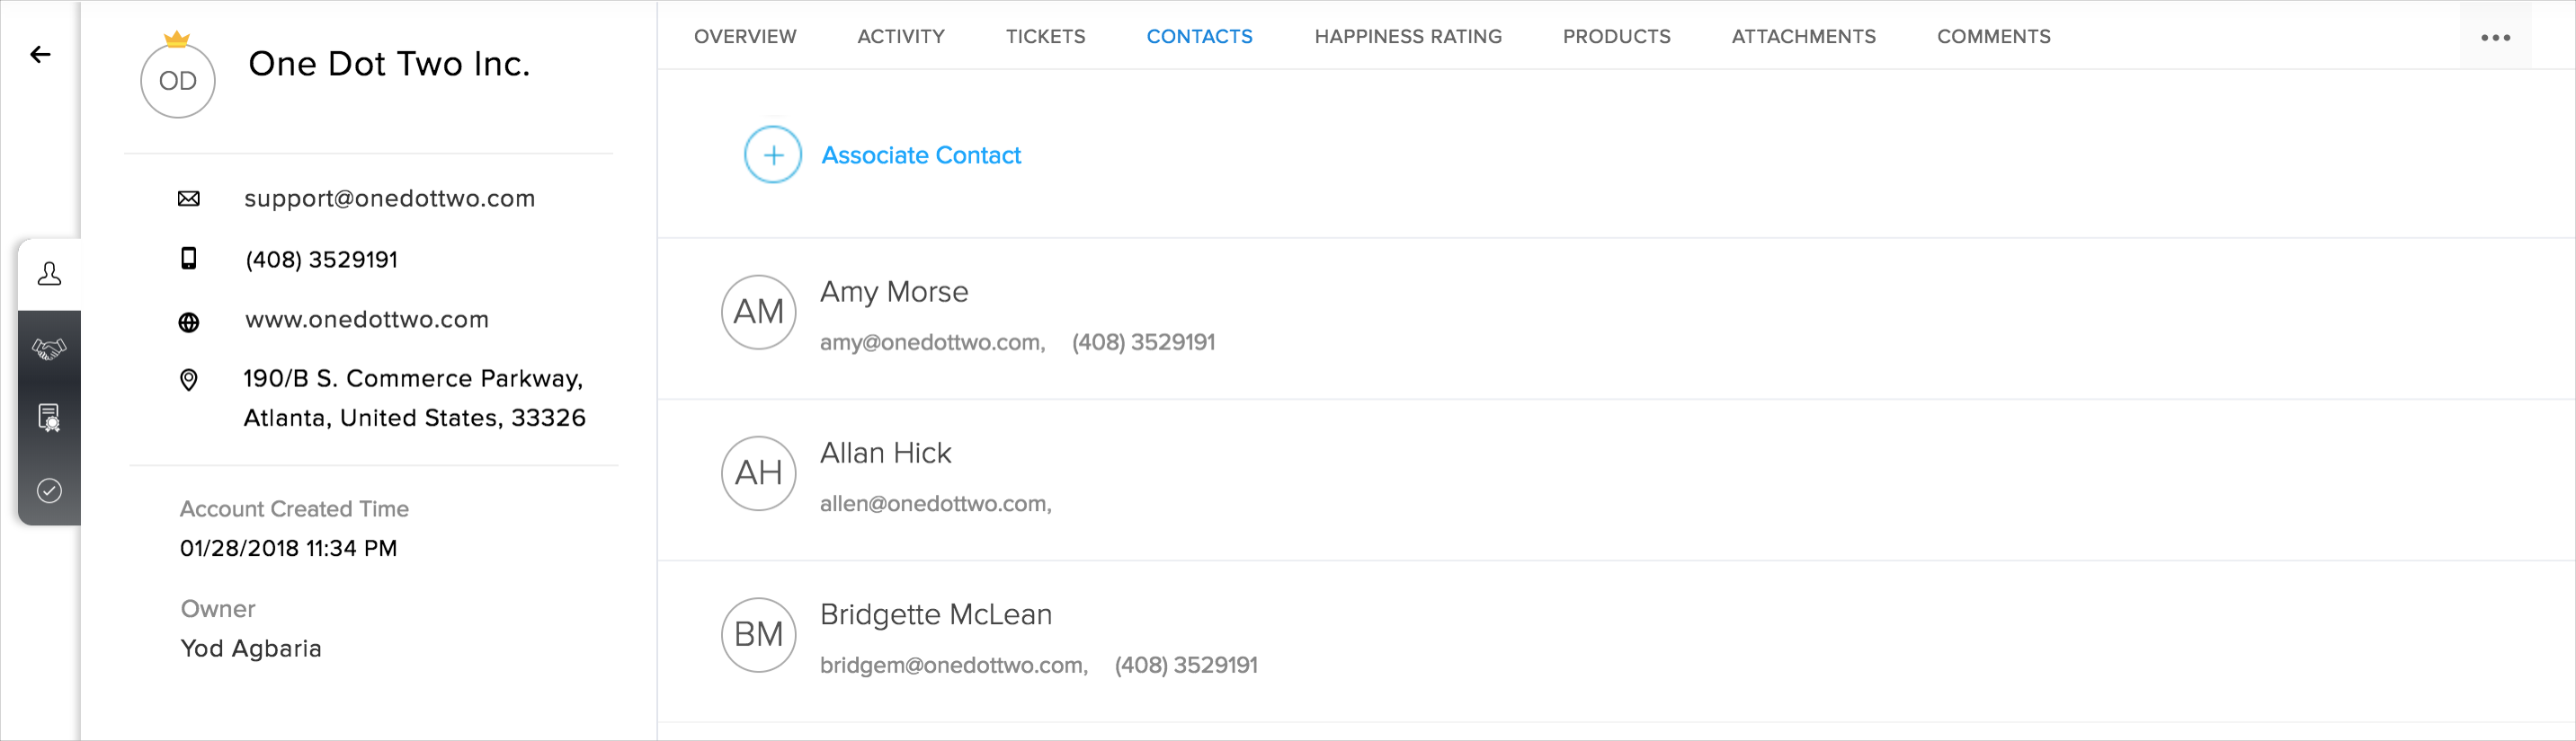Open the handshake icon in sidebar

tap(49, 348)
